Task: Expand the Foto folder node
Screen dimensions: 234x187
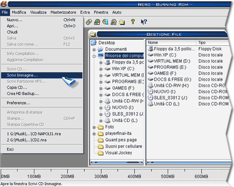Action: (x=94, y=127)
